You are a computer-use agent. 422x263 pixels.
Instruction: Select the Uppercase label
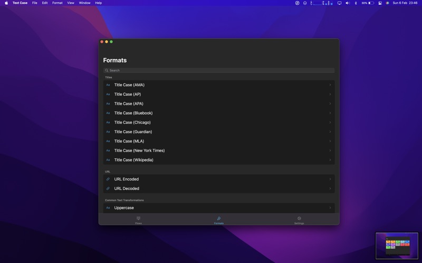click(x=124, y=208)
